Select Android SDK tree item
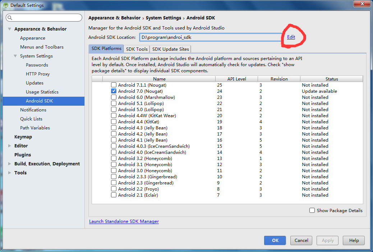 coord(44,101)
